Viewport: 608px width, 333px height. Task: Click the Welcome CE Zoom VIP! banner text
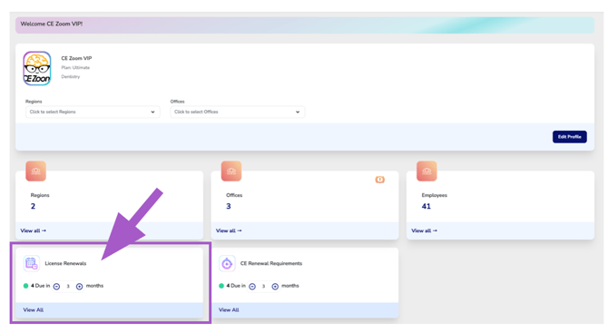pyautogui.click(x=52, y=24)
